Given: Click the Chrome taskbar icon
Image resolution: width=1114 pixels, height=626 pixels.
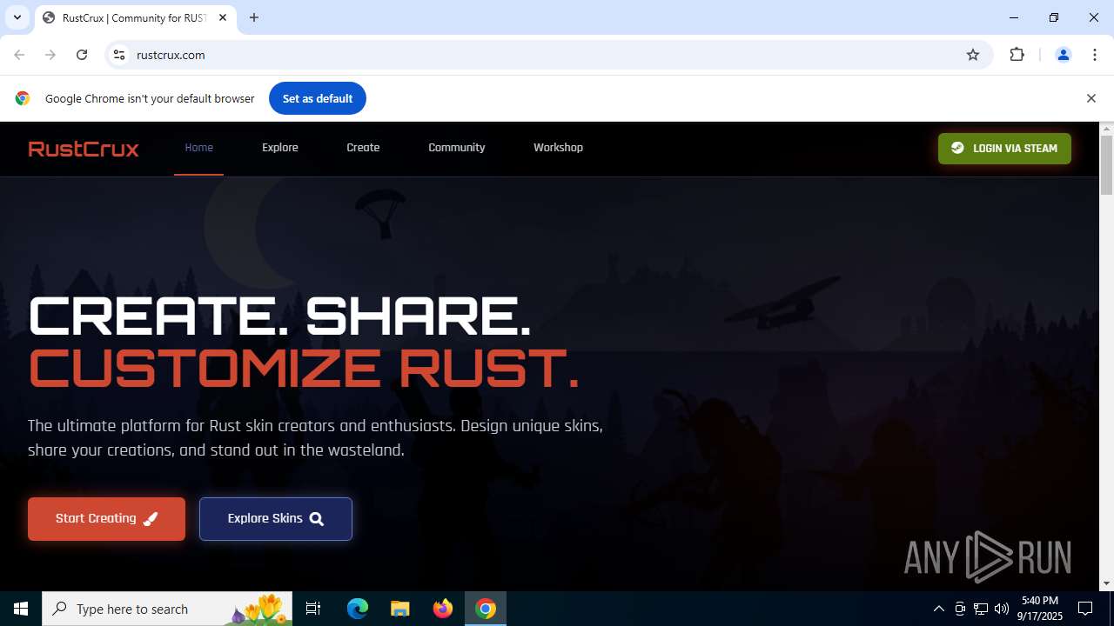Looking at the screenshot, I should [486, 609].
